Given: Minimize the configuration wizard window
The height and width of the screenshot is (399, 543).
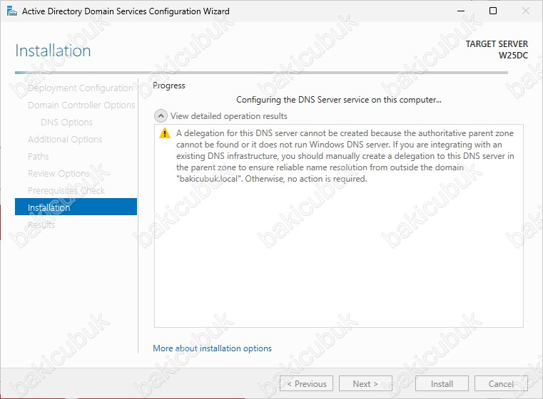Looking at the screenshot, I should point(460,11).
